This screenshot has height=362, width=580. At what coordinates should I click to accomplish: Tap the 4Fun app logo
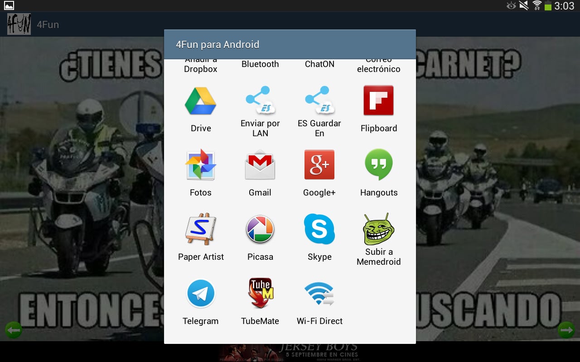[19, 24]
